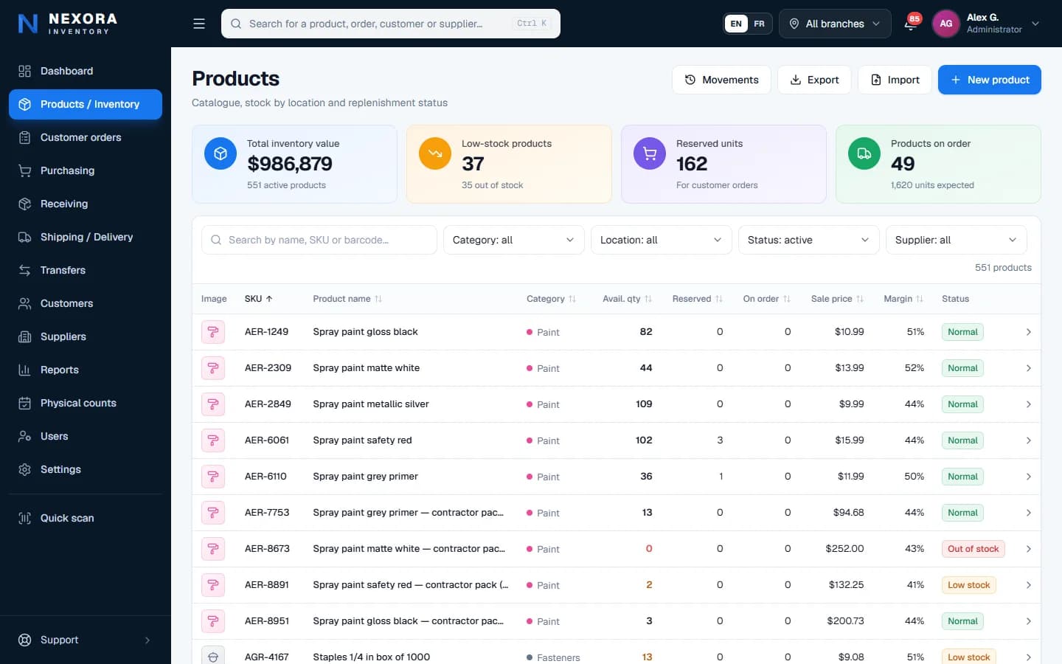
Task: Click the Import button
Action: coord(895,80)
